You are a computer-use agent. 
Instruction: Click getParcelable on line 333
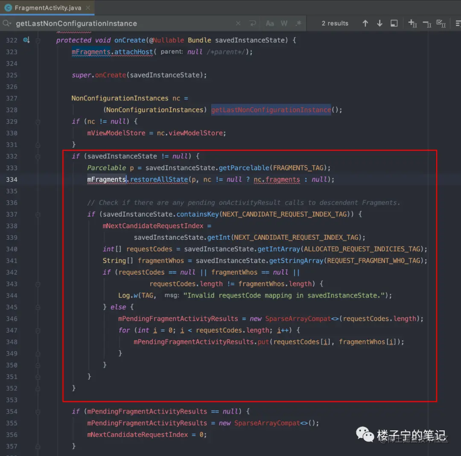pyautogui.click(x=244, y=168)
